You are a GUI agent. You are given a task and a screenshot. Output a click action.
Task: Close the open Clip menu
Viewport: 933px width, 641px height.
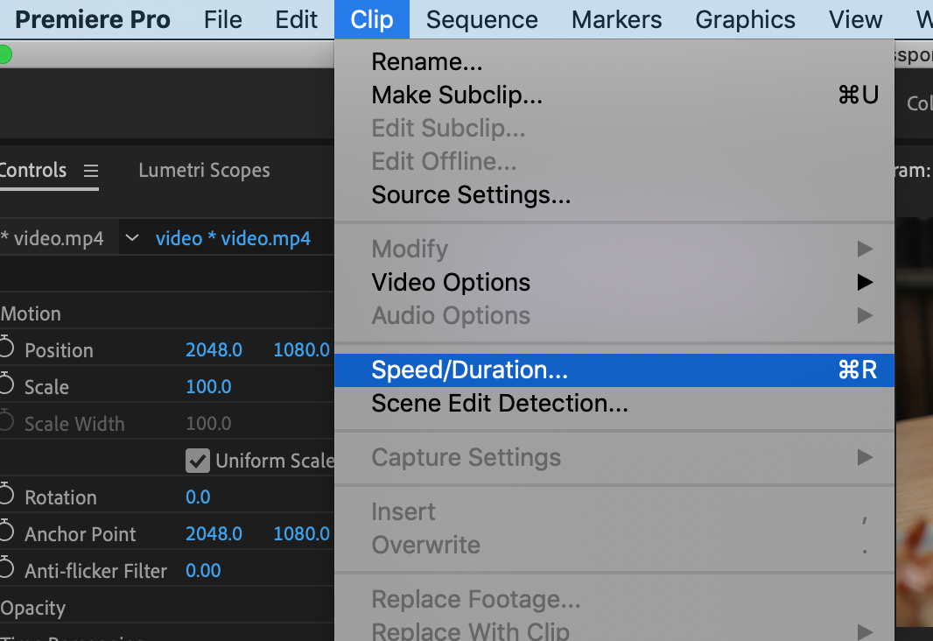click(372, 19)
